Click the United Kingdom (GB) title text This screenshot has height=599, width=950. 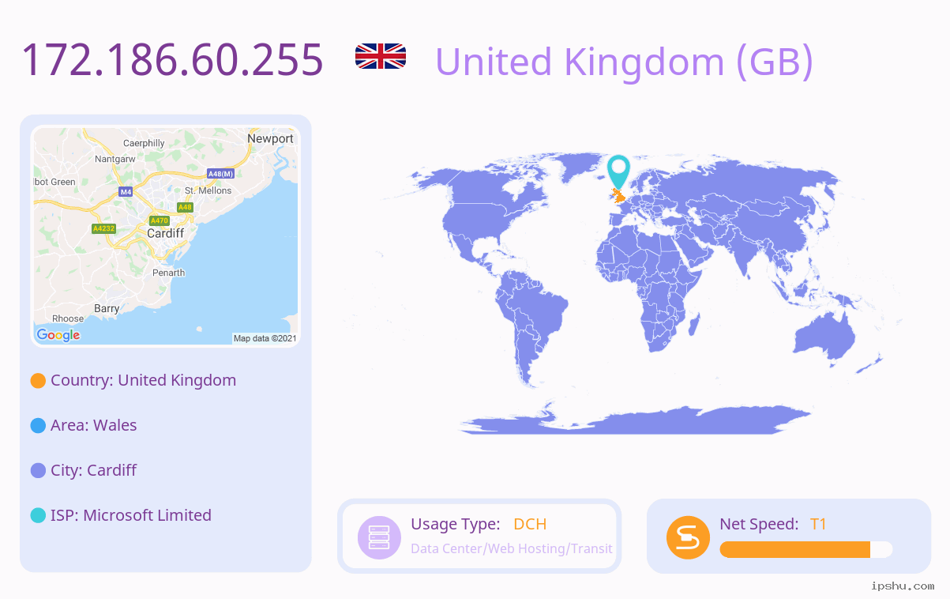coord(624,62)
